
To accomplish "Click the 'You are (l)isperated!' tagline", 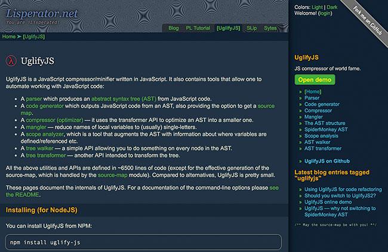I will click(x=33, y=22).
